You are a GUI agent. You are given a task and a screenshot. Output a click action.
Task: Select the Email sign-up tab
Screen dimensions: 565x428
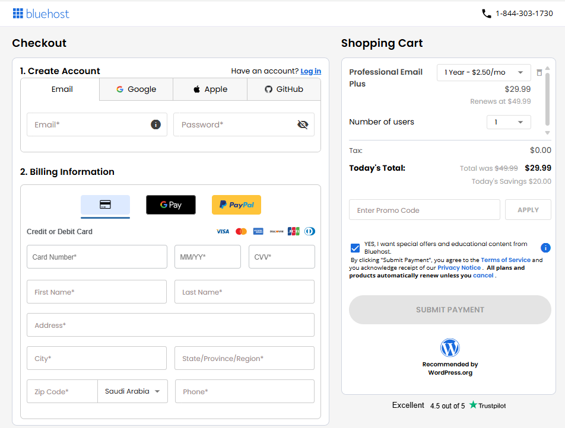(x=60, y=90)
